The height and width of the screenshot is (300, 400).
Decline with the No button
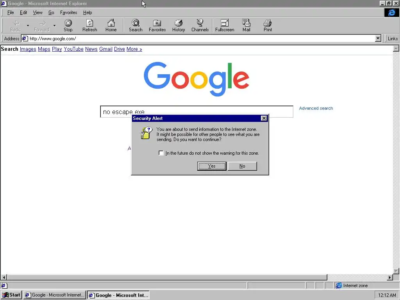[x=242, y=166]
